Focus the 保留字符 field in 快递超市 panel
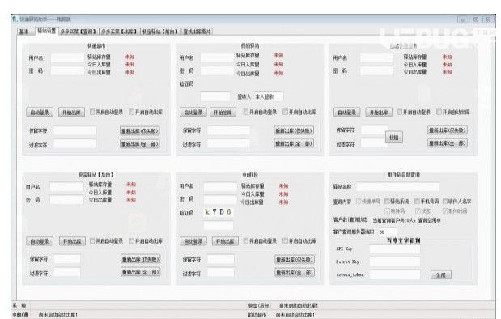 coord(75,130)
